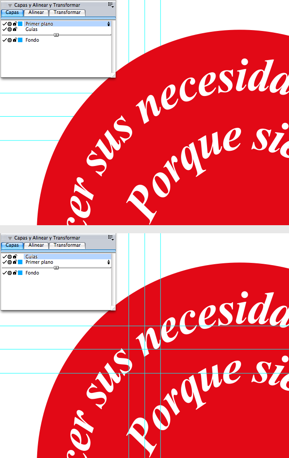The image size is (289, 458).
Task: Click Guías padlock in panel listing Primer plano first
Action: [x=15, y=29]
